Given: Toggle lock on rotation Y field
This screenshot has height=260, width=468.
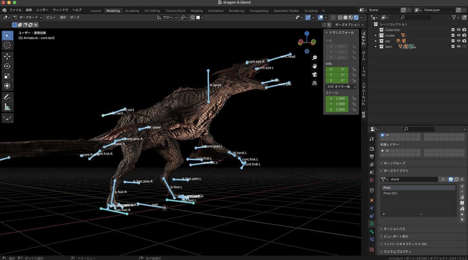Looking at the screenshot, I should pyautogui.click(x=354, y=75).
